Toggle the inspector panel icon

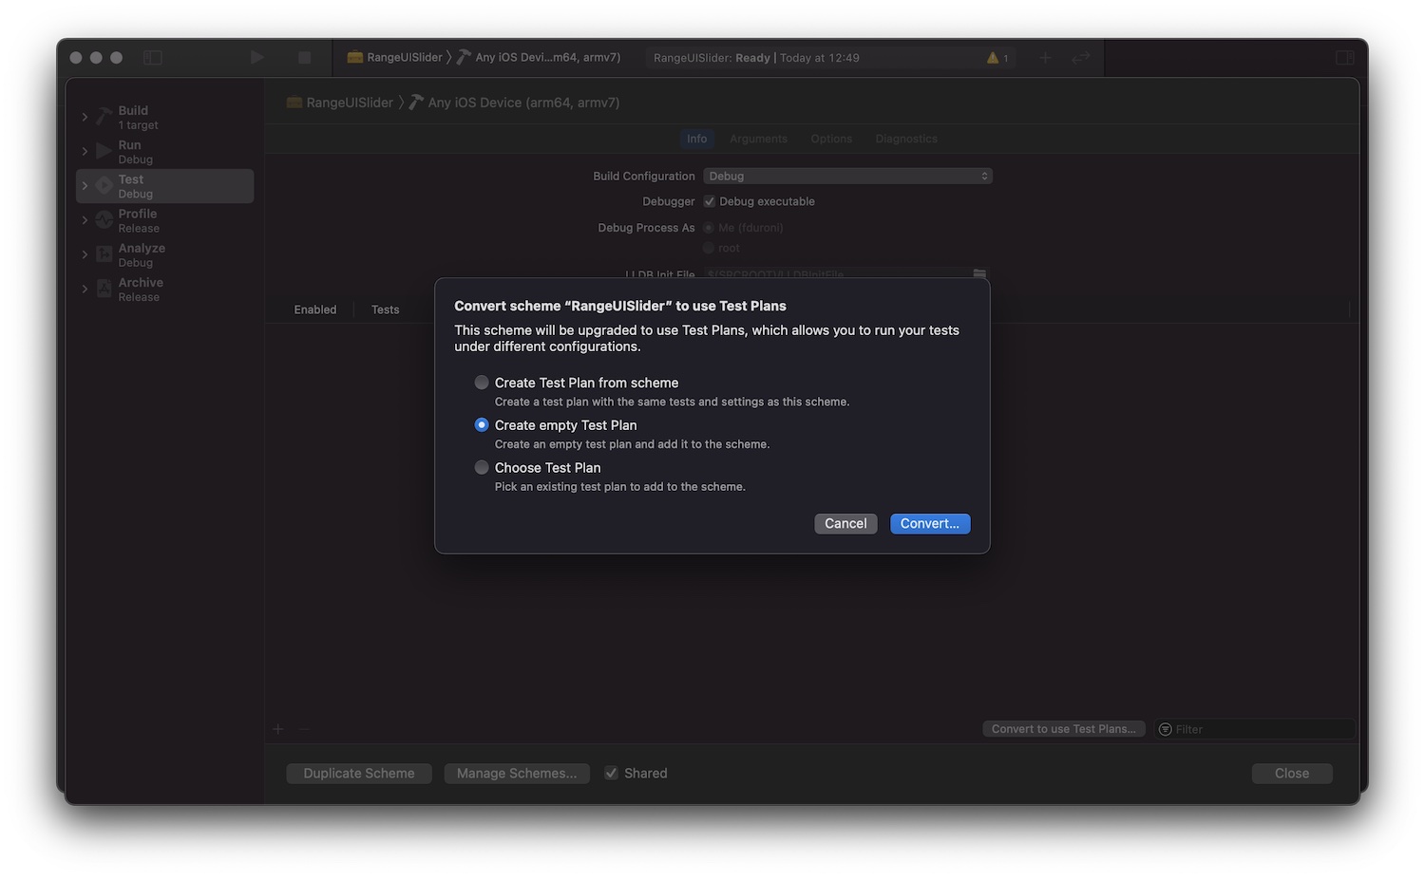pyautogui.click(x=1345, y=58)
